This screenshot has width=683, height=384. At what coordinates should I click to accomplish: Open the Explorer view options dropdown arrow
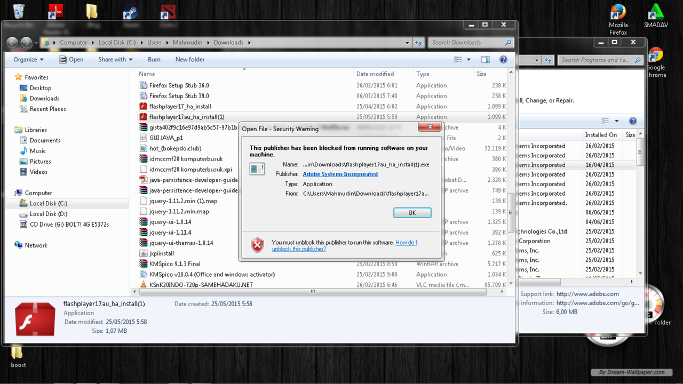tap(468, 60)
